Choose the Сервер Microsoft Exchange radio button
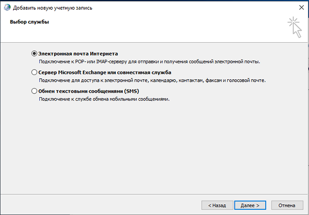Viewport: 309px width, 215px height. pyautogui.click(x=35, y=72)
